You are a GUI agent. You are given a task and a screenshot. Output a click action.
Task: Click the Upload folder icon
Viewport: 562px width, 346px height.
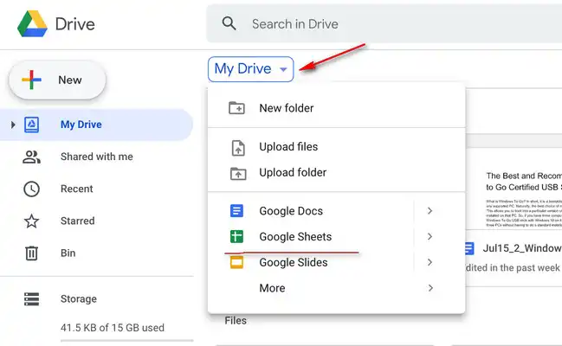pos(238,173)
